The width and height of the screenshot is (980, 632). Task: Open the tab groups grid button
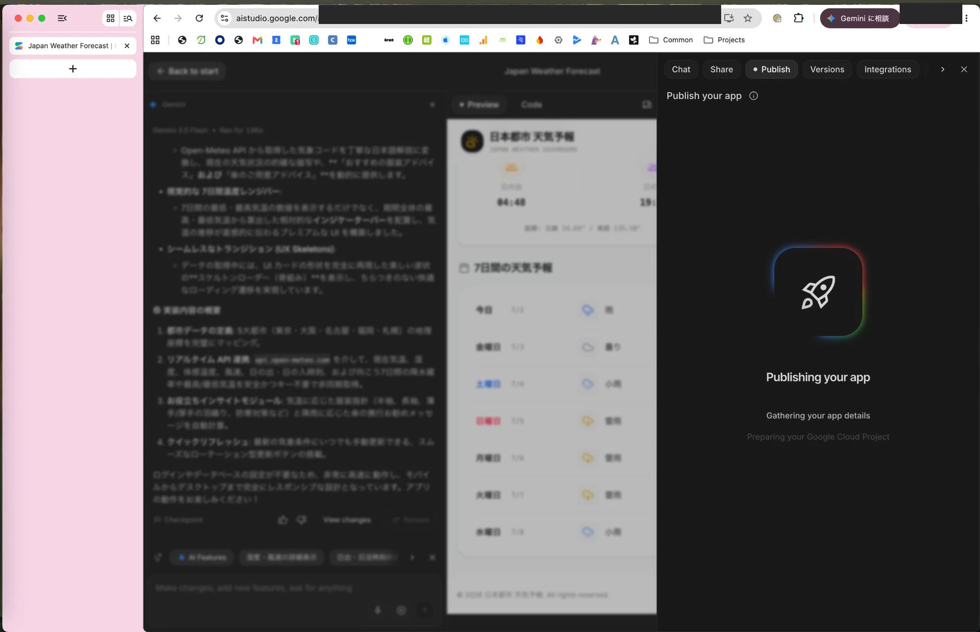tap(110, 18)
